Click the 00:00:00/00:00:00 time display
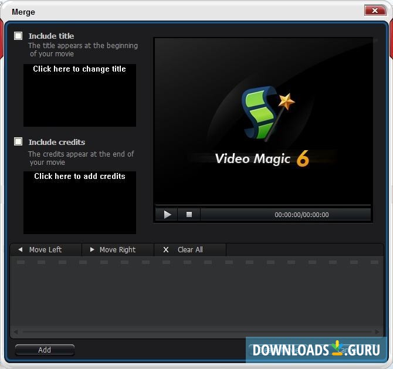 tap(301, 215)
